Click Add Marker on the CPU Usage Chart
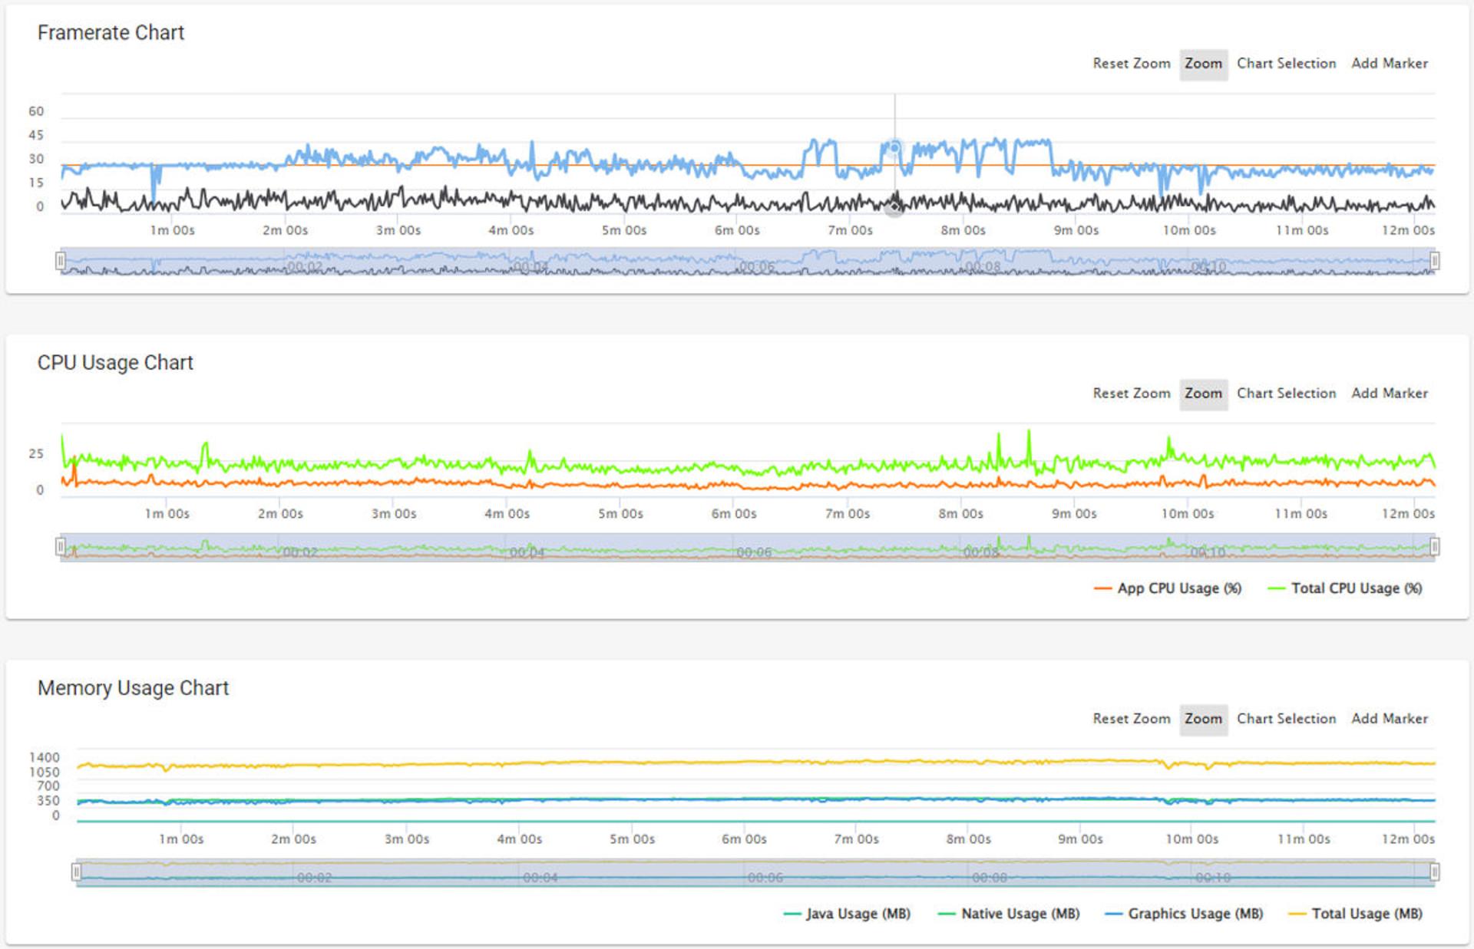This screenshot has width=1474, height=949. tap(1390, 394)
